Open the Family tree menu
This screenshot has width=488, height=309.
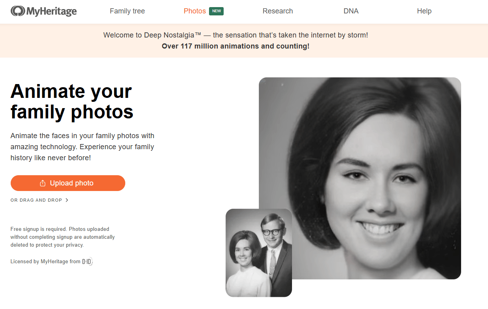point(127,11)
